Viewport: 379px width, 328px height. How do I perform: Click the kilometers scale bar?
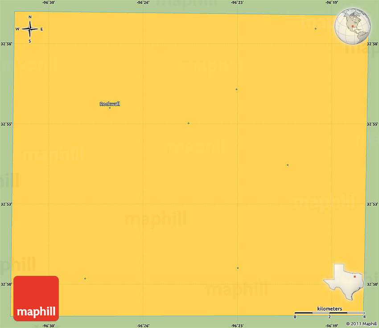pyautogui.click(x=330, y=313)
